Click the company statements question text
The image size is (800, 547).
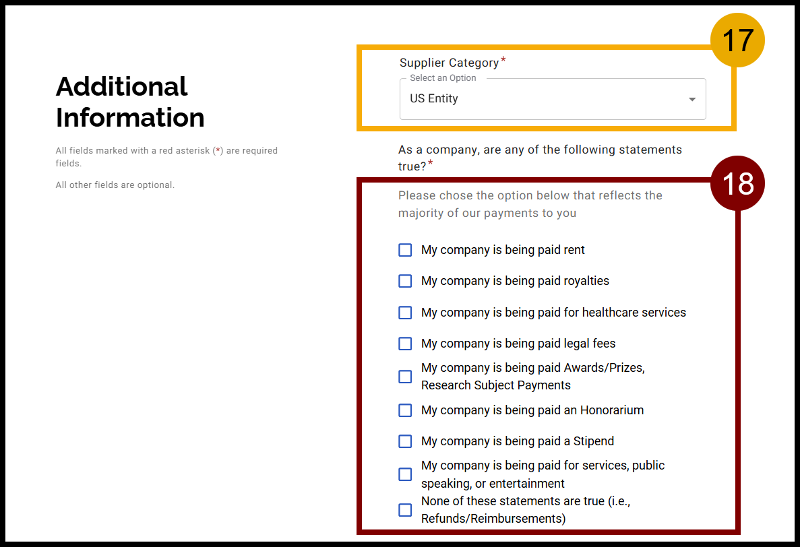pyautogui.click(x=539, y=157)
